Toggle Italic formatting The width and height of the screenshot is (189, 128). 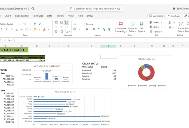(x=6, y=29)
